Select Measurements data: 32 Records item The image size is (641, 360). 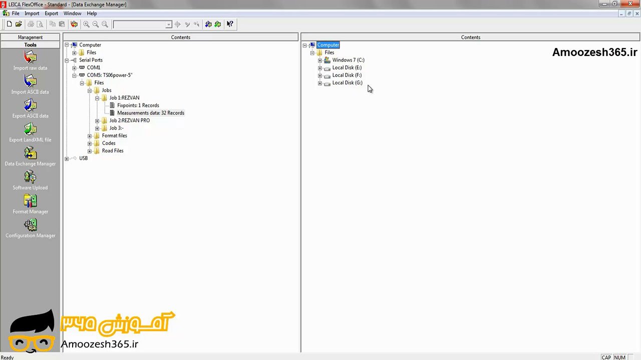151,113
